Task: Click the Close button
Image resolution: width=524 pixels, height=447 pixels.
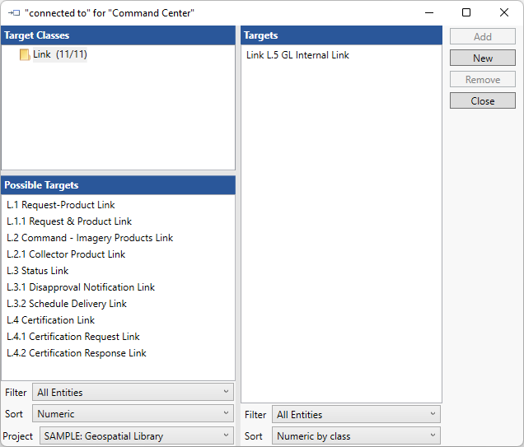Action: click(x=482, y=101)
